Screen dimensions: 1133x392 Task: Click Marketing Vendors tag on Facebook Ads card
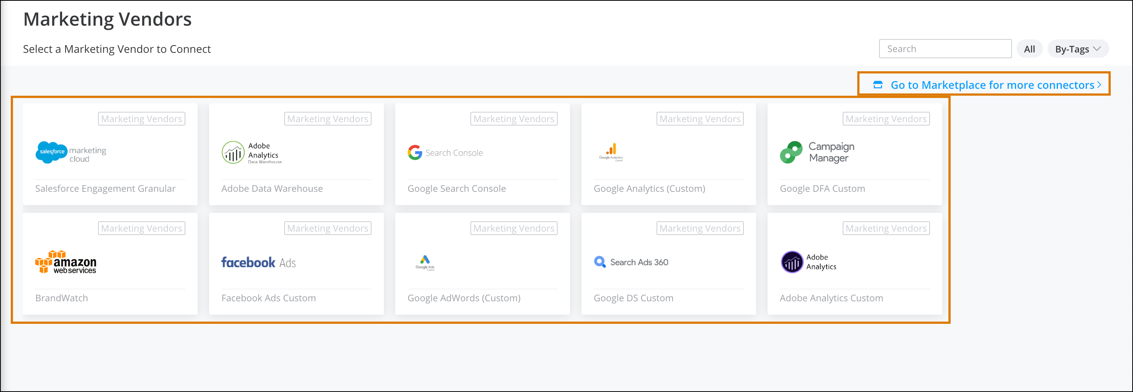327,228
